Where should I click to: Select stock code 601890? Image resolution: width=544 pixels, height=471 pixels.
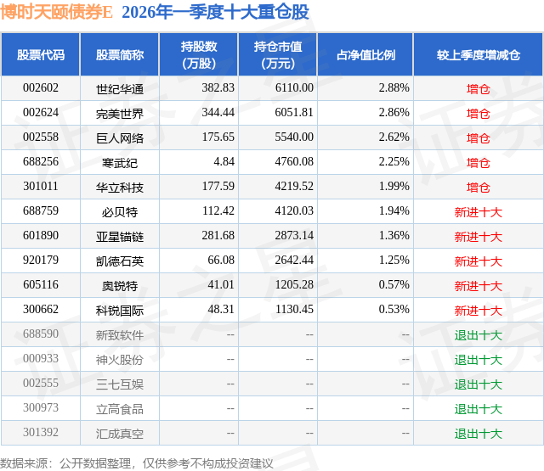[x=41, y=236]
